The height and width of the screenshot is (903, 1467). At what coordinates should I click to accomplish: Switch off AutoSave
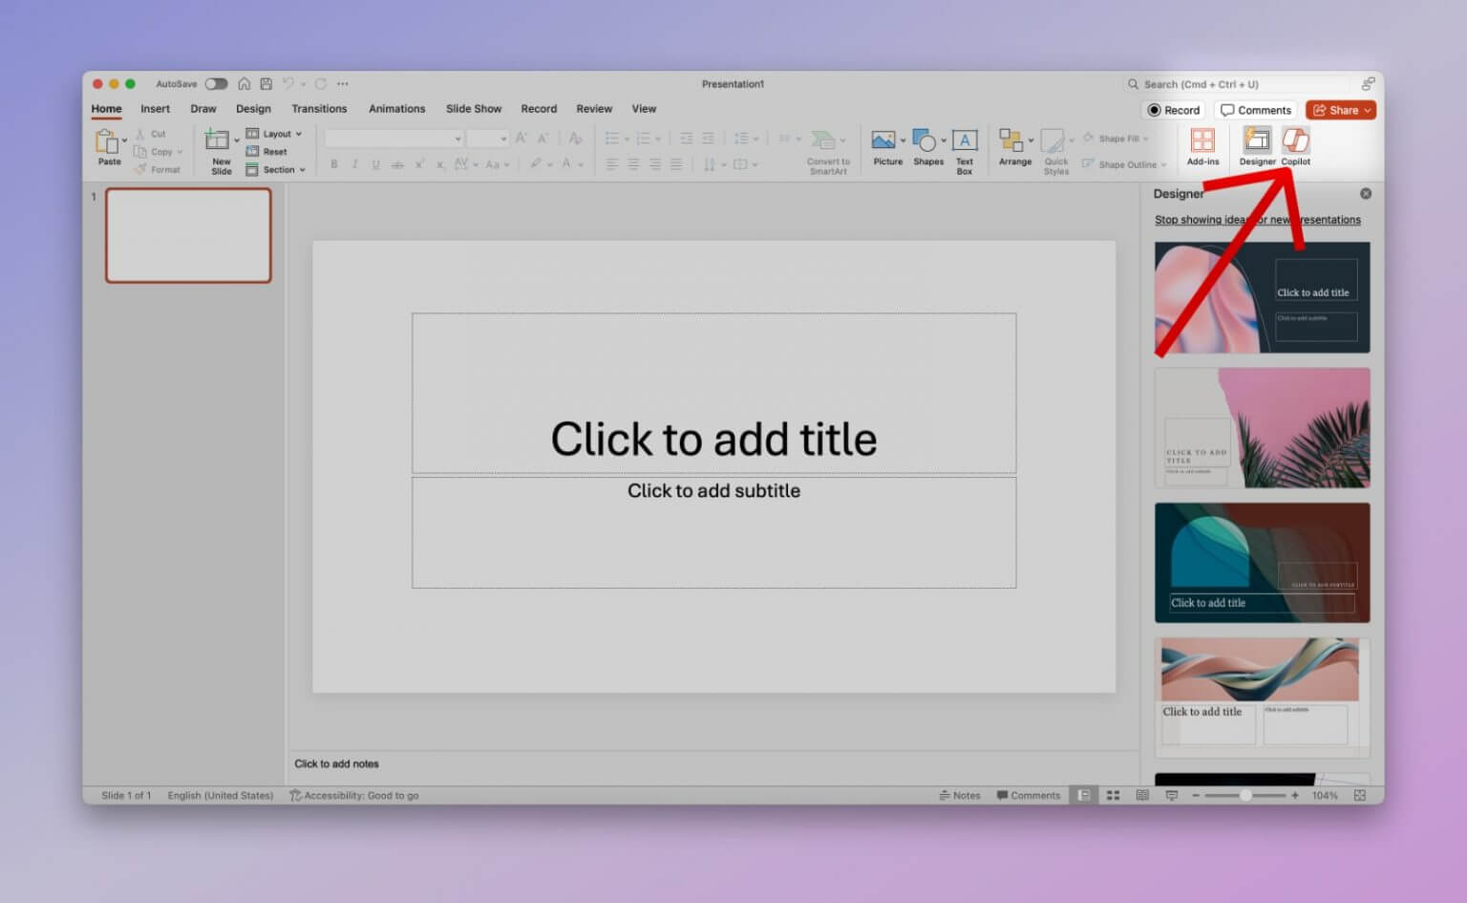tap(216, 83)
